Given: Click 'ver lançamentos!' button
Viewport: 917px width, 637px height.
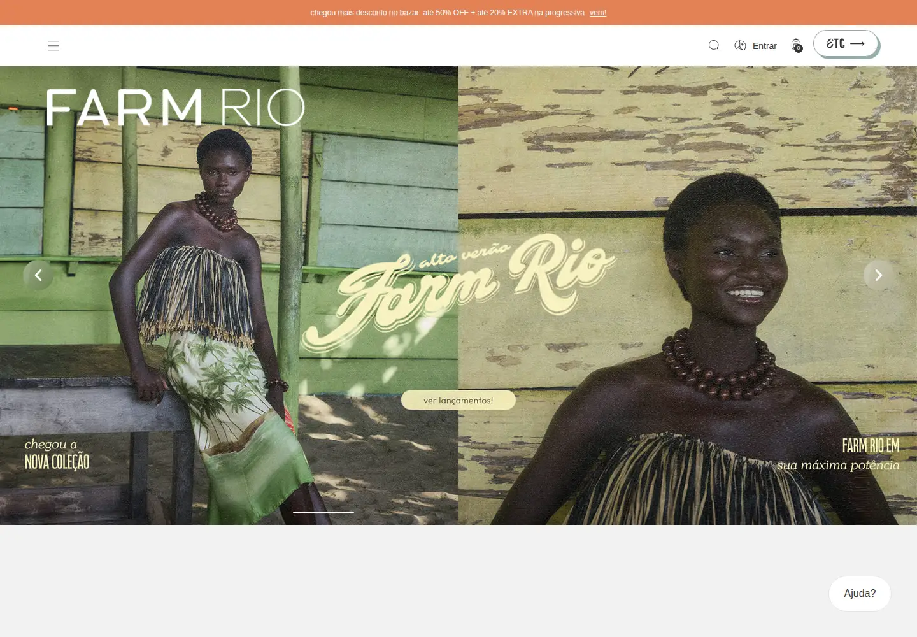Looking at the screenshot, I should (x=458, y=400).
